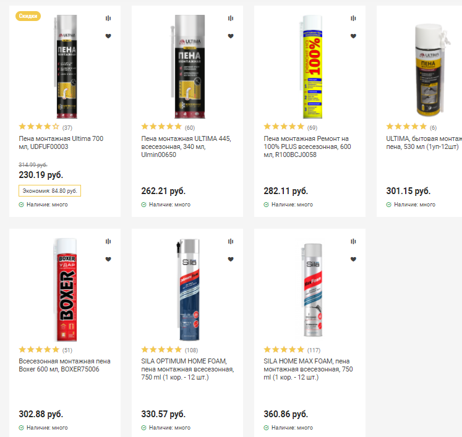
Task: Compare the Ремонт на 100% PLUS foam
Action: (x=353, y=19)
